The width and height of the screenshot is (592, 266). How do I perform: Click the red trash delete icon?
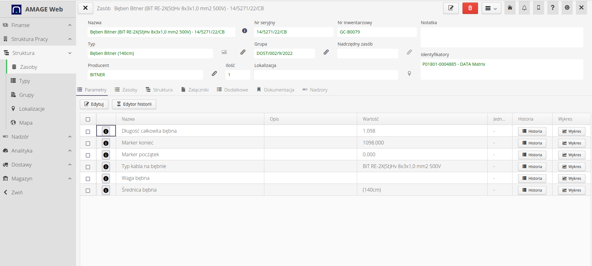pos(470,8)
